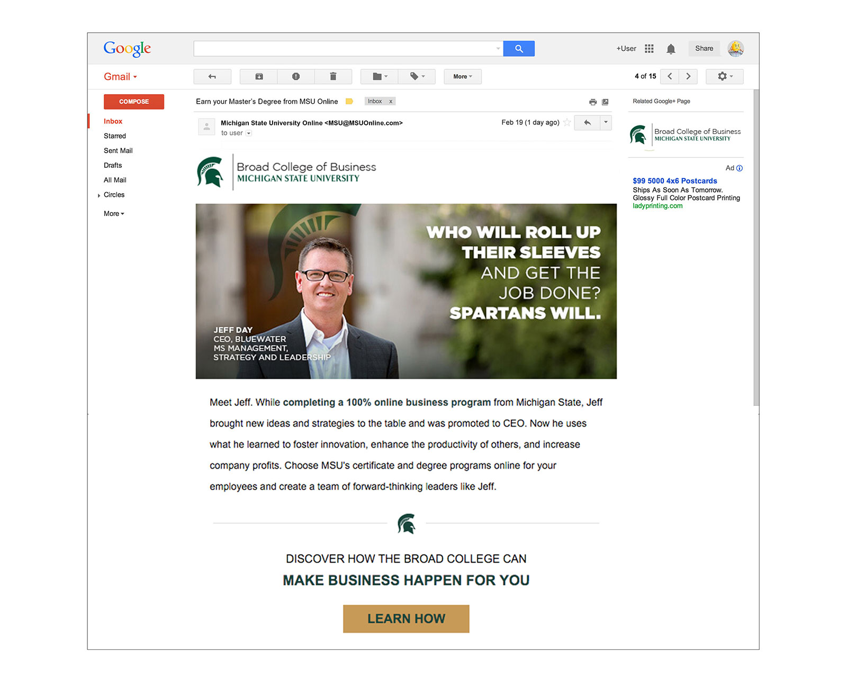Click the gold LEARN HOW button
Viewport: 847px width, 698px height.
tap(406, 619)
